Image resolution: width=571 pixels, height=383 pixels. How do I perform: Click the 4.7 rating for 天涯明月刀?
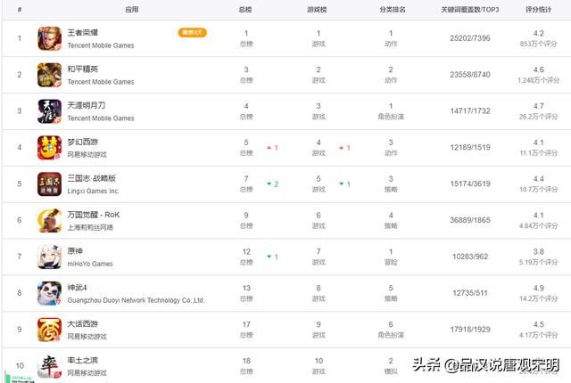(539, 106)
